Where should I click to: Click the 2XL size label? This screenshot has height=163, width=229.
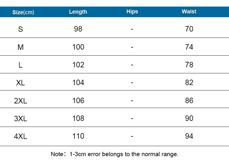point(20,101)
